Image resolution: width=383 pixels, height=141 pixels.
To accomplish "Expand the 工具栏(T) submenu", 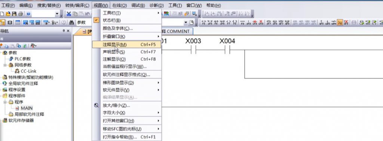I will pos(127,13).
